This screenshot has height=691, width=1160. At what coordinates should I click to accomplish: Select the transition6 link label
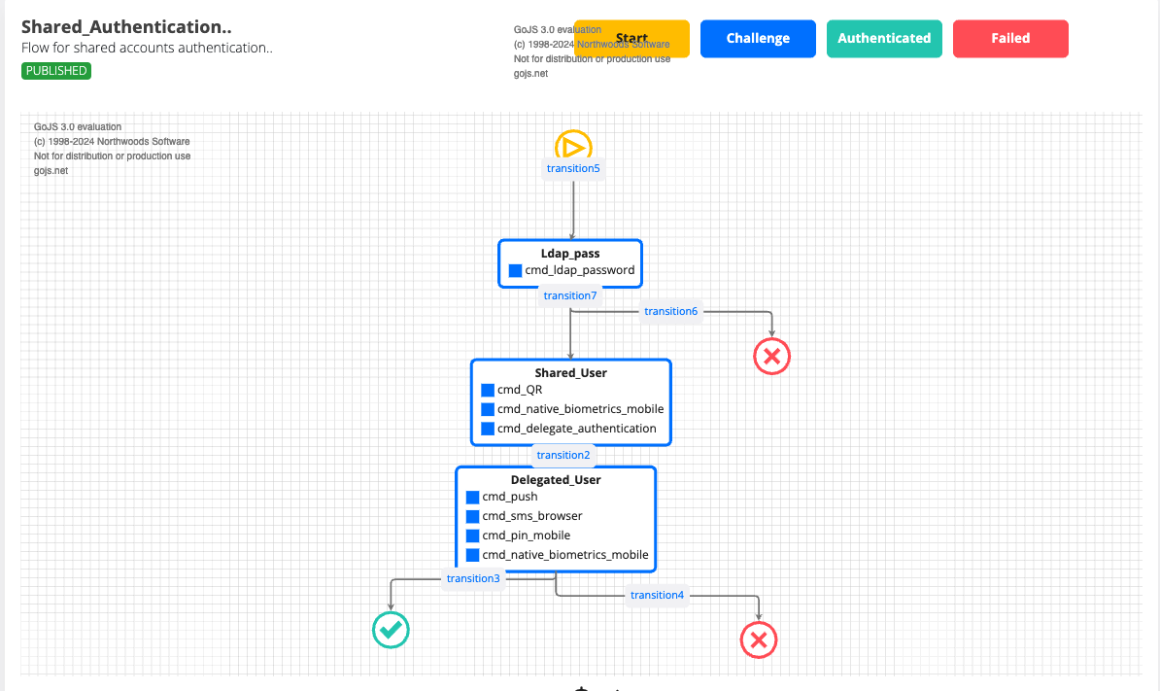(x=670, y=311)
